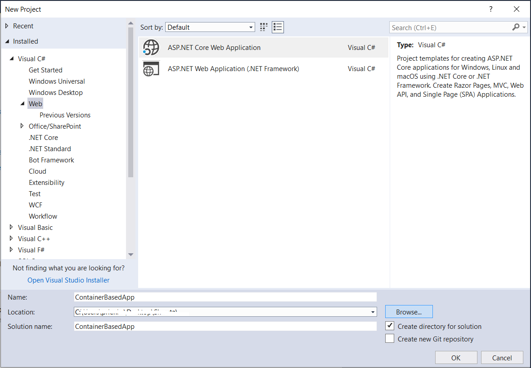Select Visual C++ language node
Viewport: 531px width, 368px height.
pos(34,239)
